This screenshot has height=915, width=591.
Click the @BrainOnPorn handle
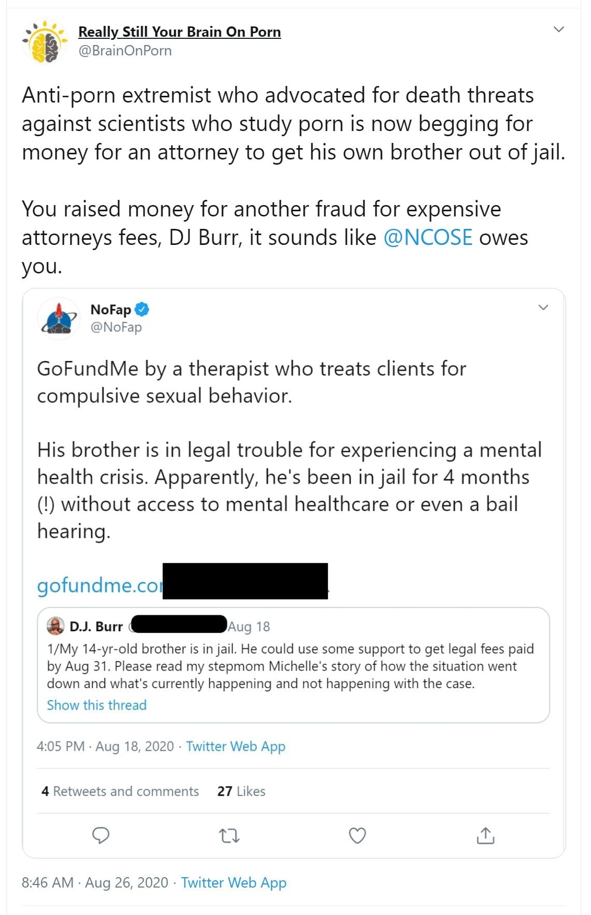[x=125, y=51]
